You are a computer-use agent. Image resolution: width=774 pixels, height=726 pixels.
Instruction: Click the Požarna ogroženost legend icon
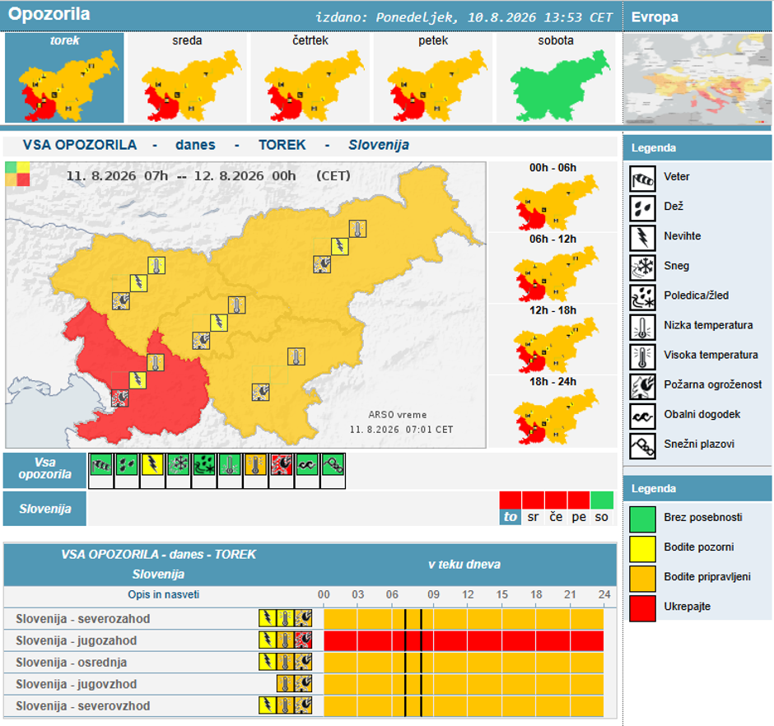pyautogui.click(x=642, y=386)
